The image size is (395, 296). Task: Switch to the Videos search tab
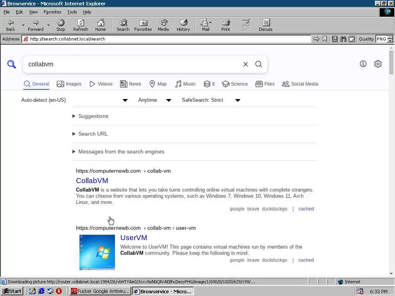tap(101, 84)
